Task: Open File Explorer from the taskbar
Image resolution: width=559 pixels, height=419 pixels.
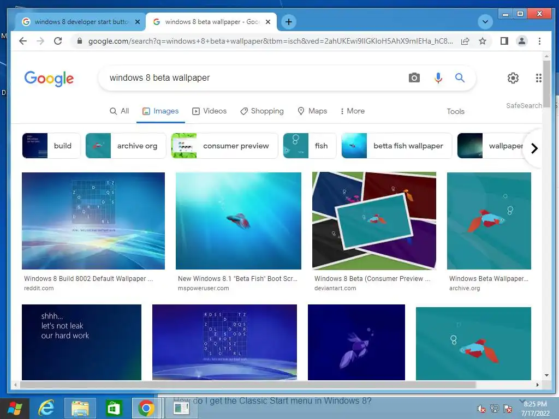Action: coord(80,408)
